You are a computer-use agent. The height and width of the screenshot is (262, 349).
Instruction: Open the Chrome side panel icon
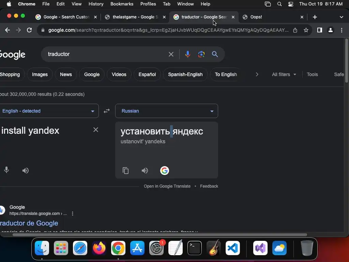click(x=320, y=30)
